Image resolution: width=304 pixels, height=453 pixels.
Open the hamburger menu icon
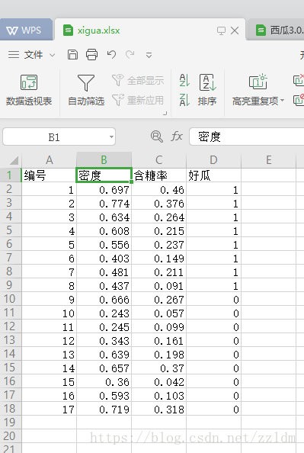[14, 55]
